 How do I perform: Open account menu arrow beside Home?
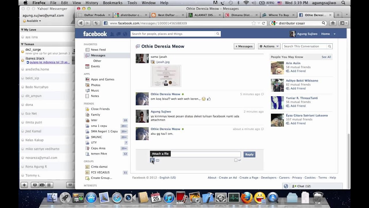[334, 34]
